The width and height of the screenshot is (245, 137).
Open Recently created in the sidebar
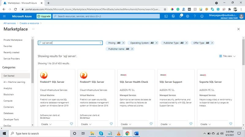11,52
